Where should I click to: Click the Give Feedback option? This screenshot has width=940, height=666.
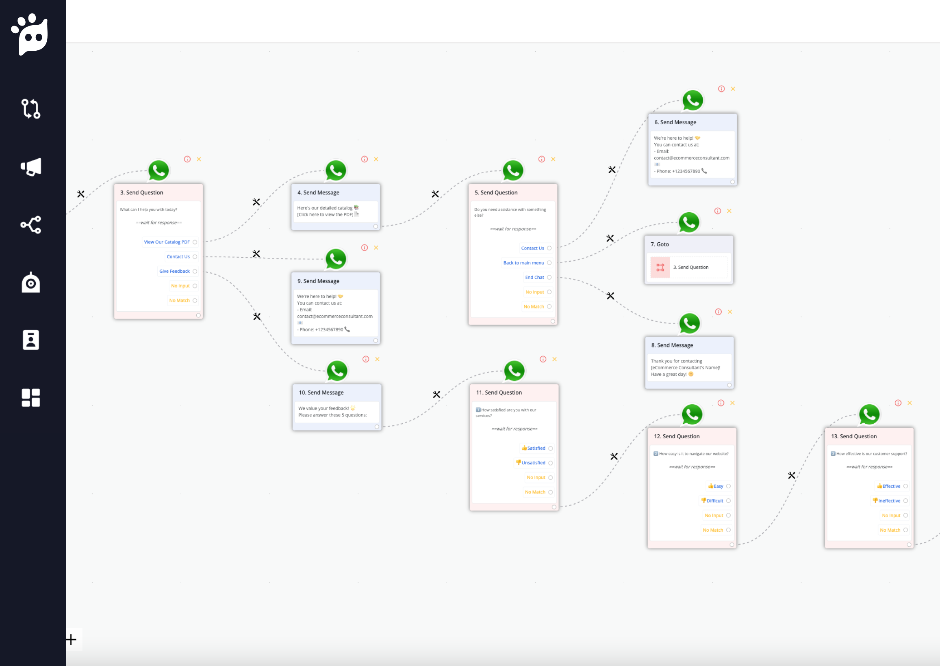174,272
